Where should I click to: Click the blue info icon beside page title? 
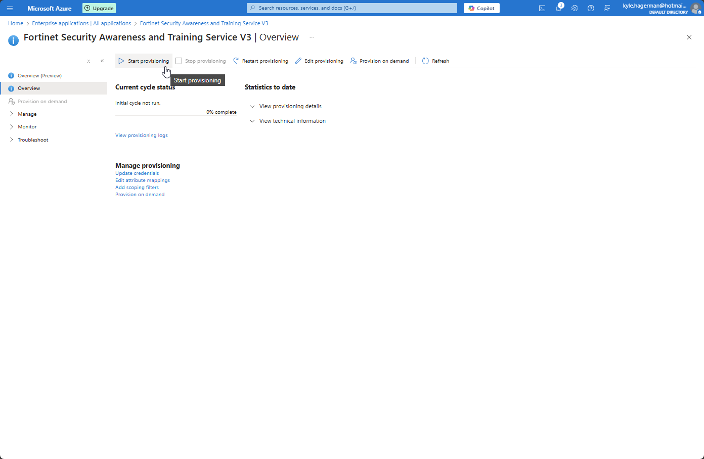14,40
